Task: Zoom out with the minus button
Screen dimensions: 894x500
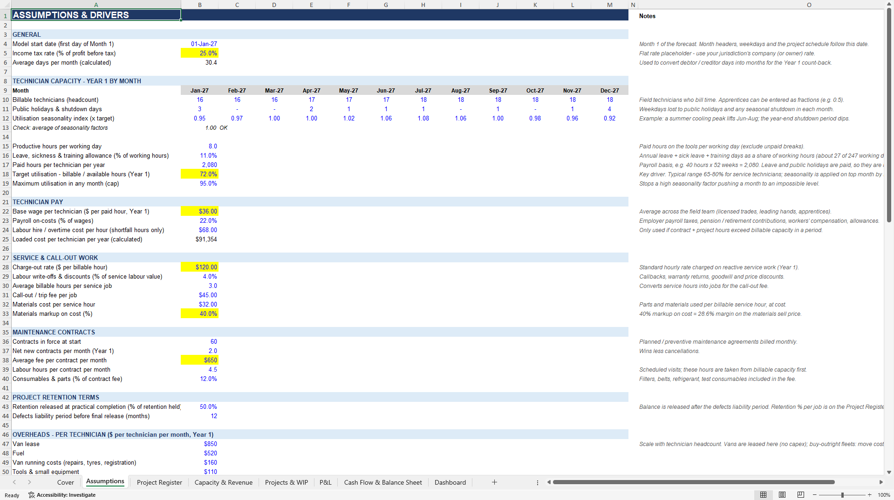Action: [814, 495]
